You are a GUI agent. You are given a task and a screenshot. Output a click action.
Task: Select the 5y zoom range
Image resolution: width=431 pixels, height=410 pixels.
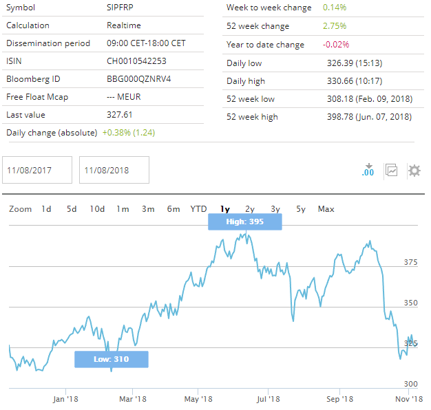pos(301,209)
